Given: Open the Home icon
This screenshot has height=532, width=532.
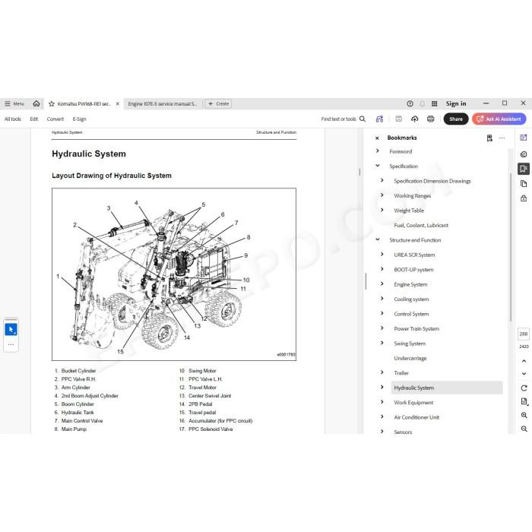Looking at the screenshot, I should pos(36,103).
